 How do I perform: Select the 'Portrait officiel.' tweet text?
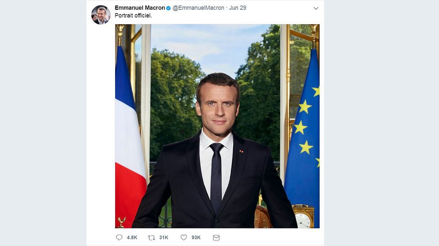[133, 15]
